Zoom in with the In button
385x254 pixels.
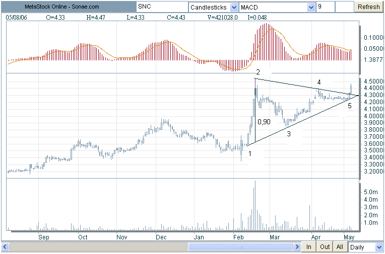point(308,246)
